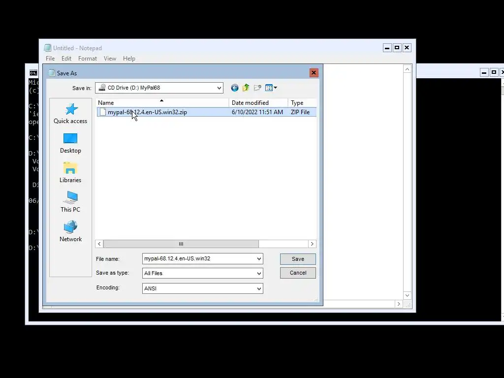Viewport: 504px width, 378px height.
Task: Click the Save button
Action: pos(298,259)
